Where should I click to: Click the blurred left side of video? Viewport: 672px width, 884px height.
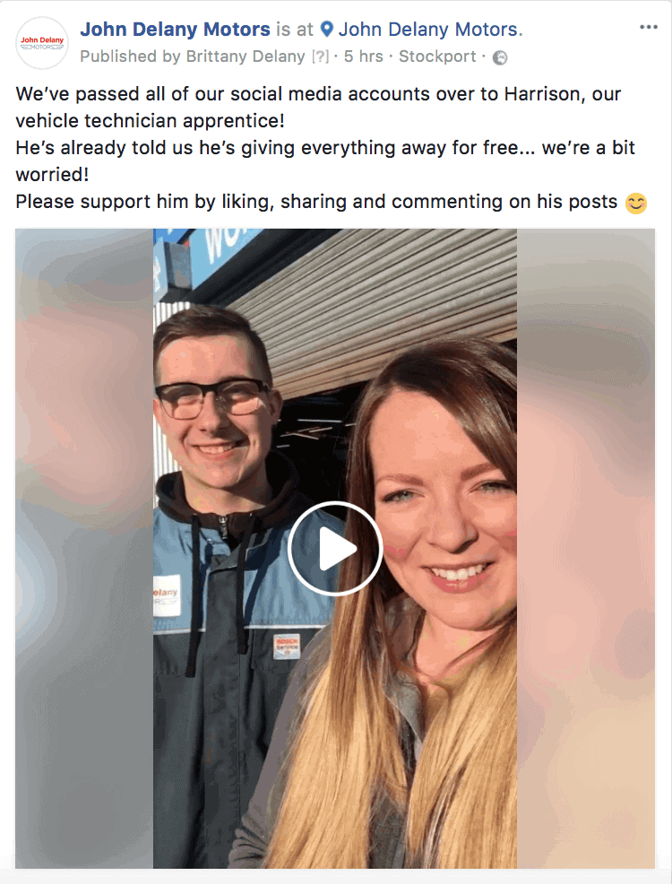click(84, 548)
